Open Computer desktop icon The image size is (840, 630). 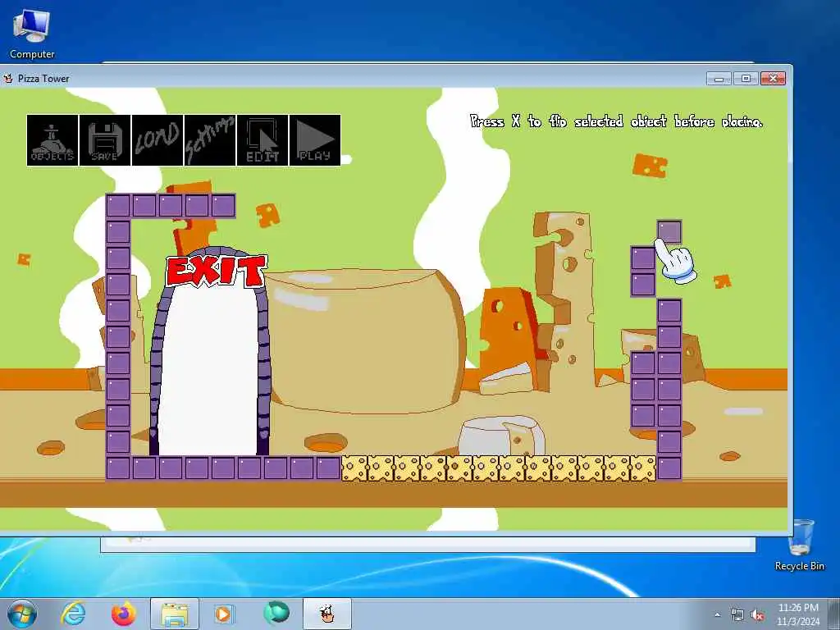[32, 34]
